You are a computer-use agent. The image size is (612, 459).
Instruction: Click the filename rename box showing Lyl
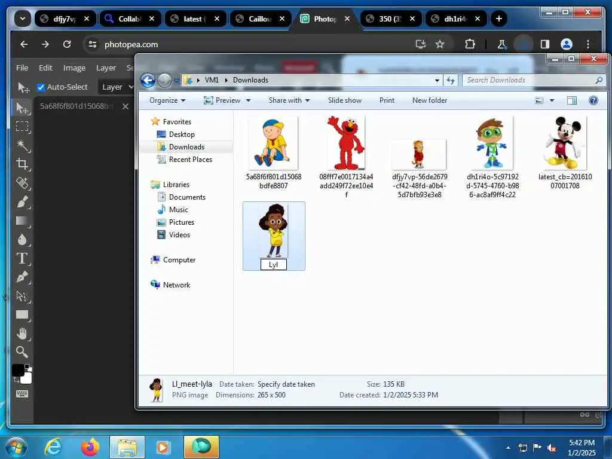274,265
